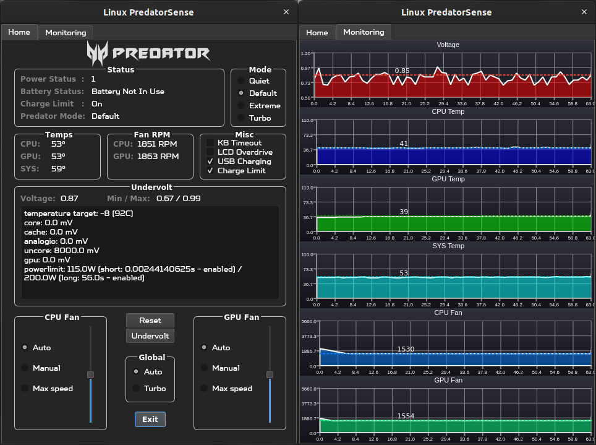This screenshot has width=596, height=445.
Task: Select Monitoring tab in right window
Action: pos(364,32)
